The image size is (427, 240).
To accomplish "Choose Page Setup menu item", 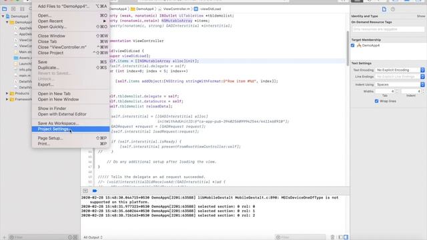I will [71, 138].
